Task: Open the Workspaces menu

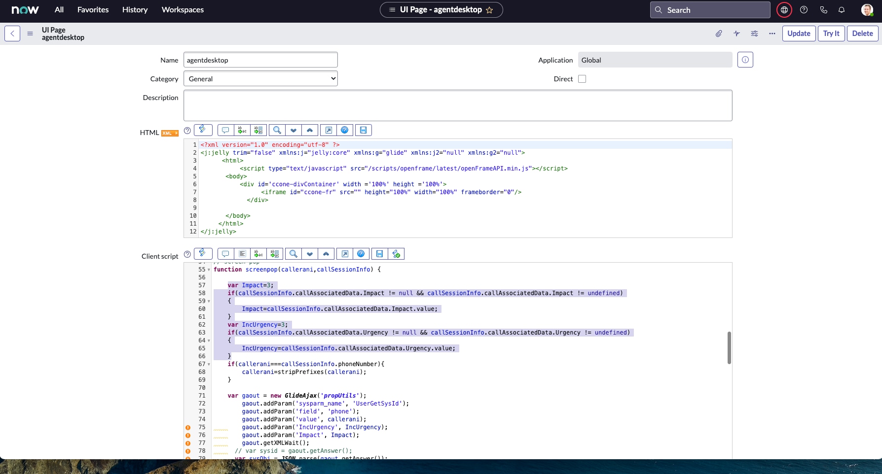Action: (x=183, y=10)
